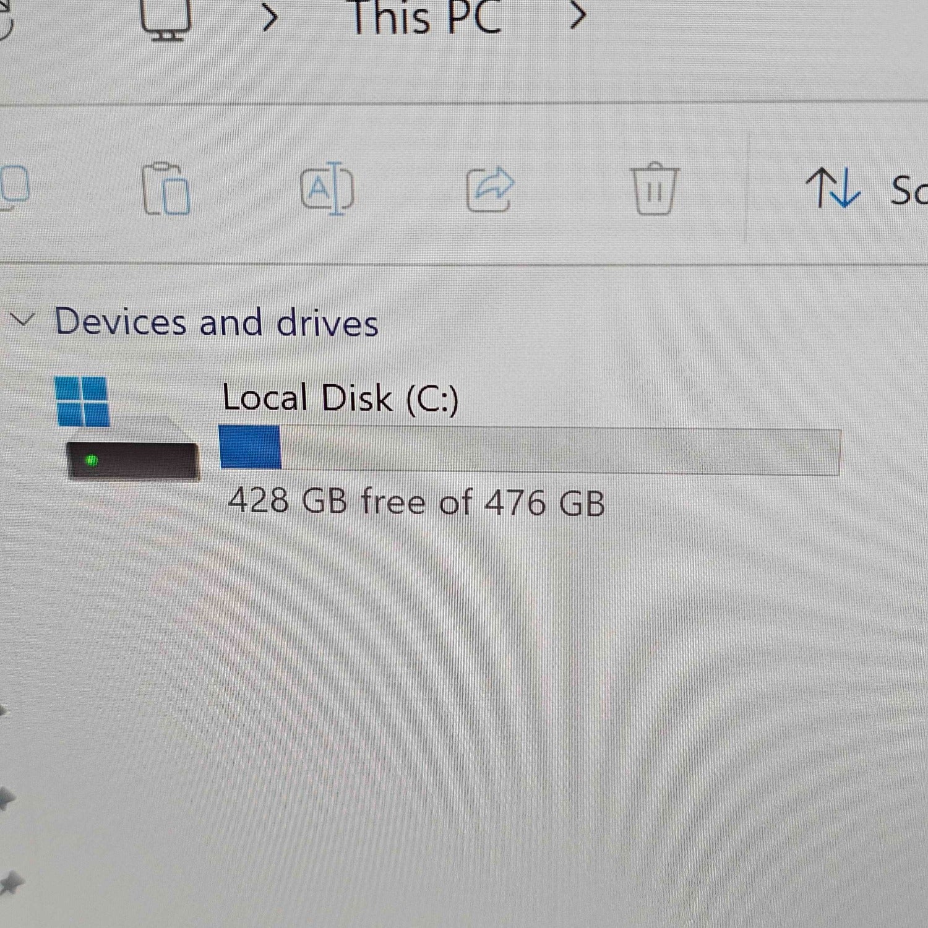The width and height of the screenshot is (928, 928).
Task: Select the Local Disk drive icon
Action: pos(127,429)
